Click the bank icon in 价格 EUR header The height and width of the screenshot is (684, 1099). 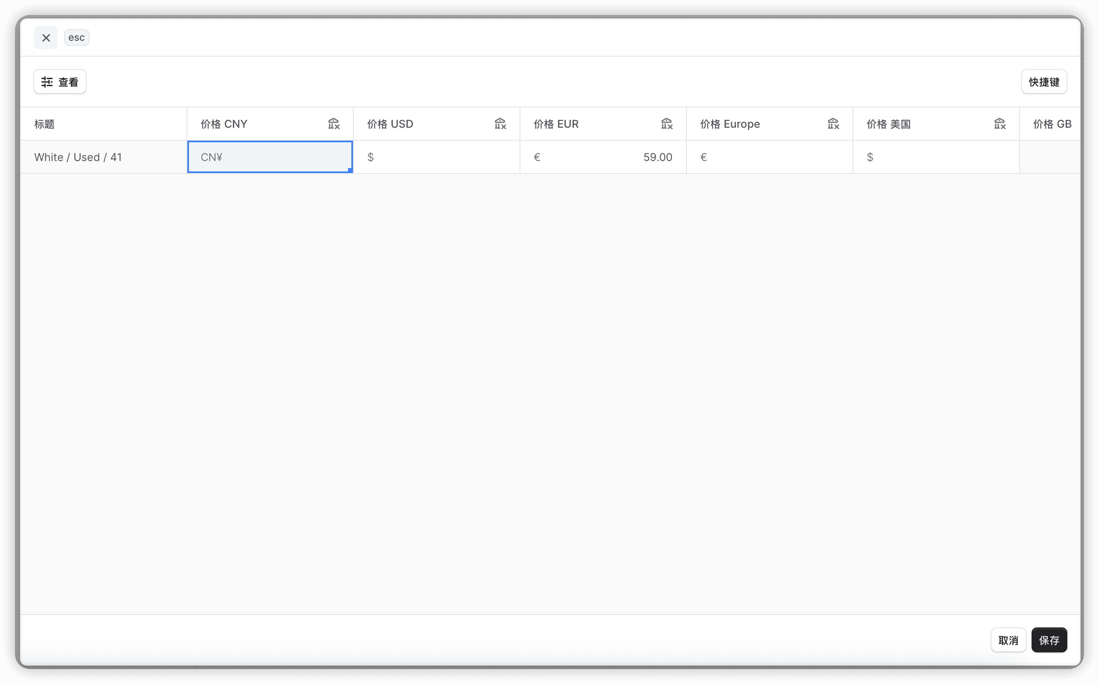tap(667, 124)
